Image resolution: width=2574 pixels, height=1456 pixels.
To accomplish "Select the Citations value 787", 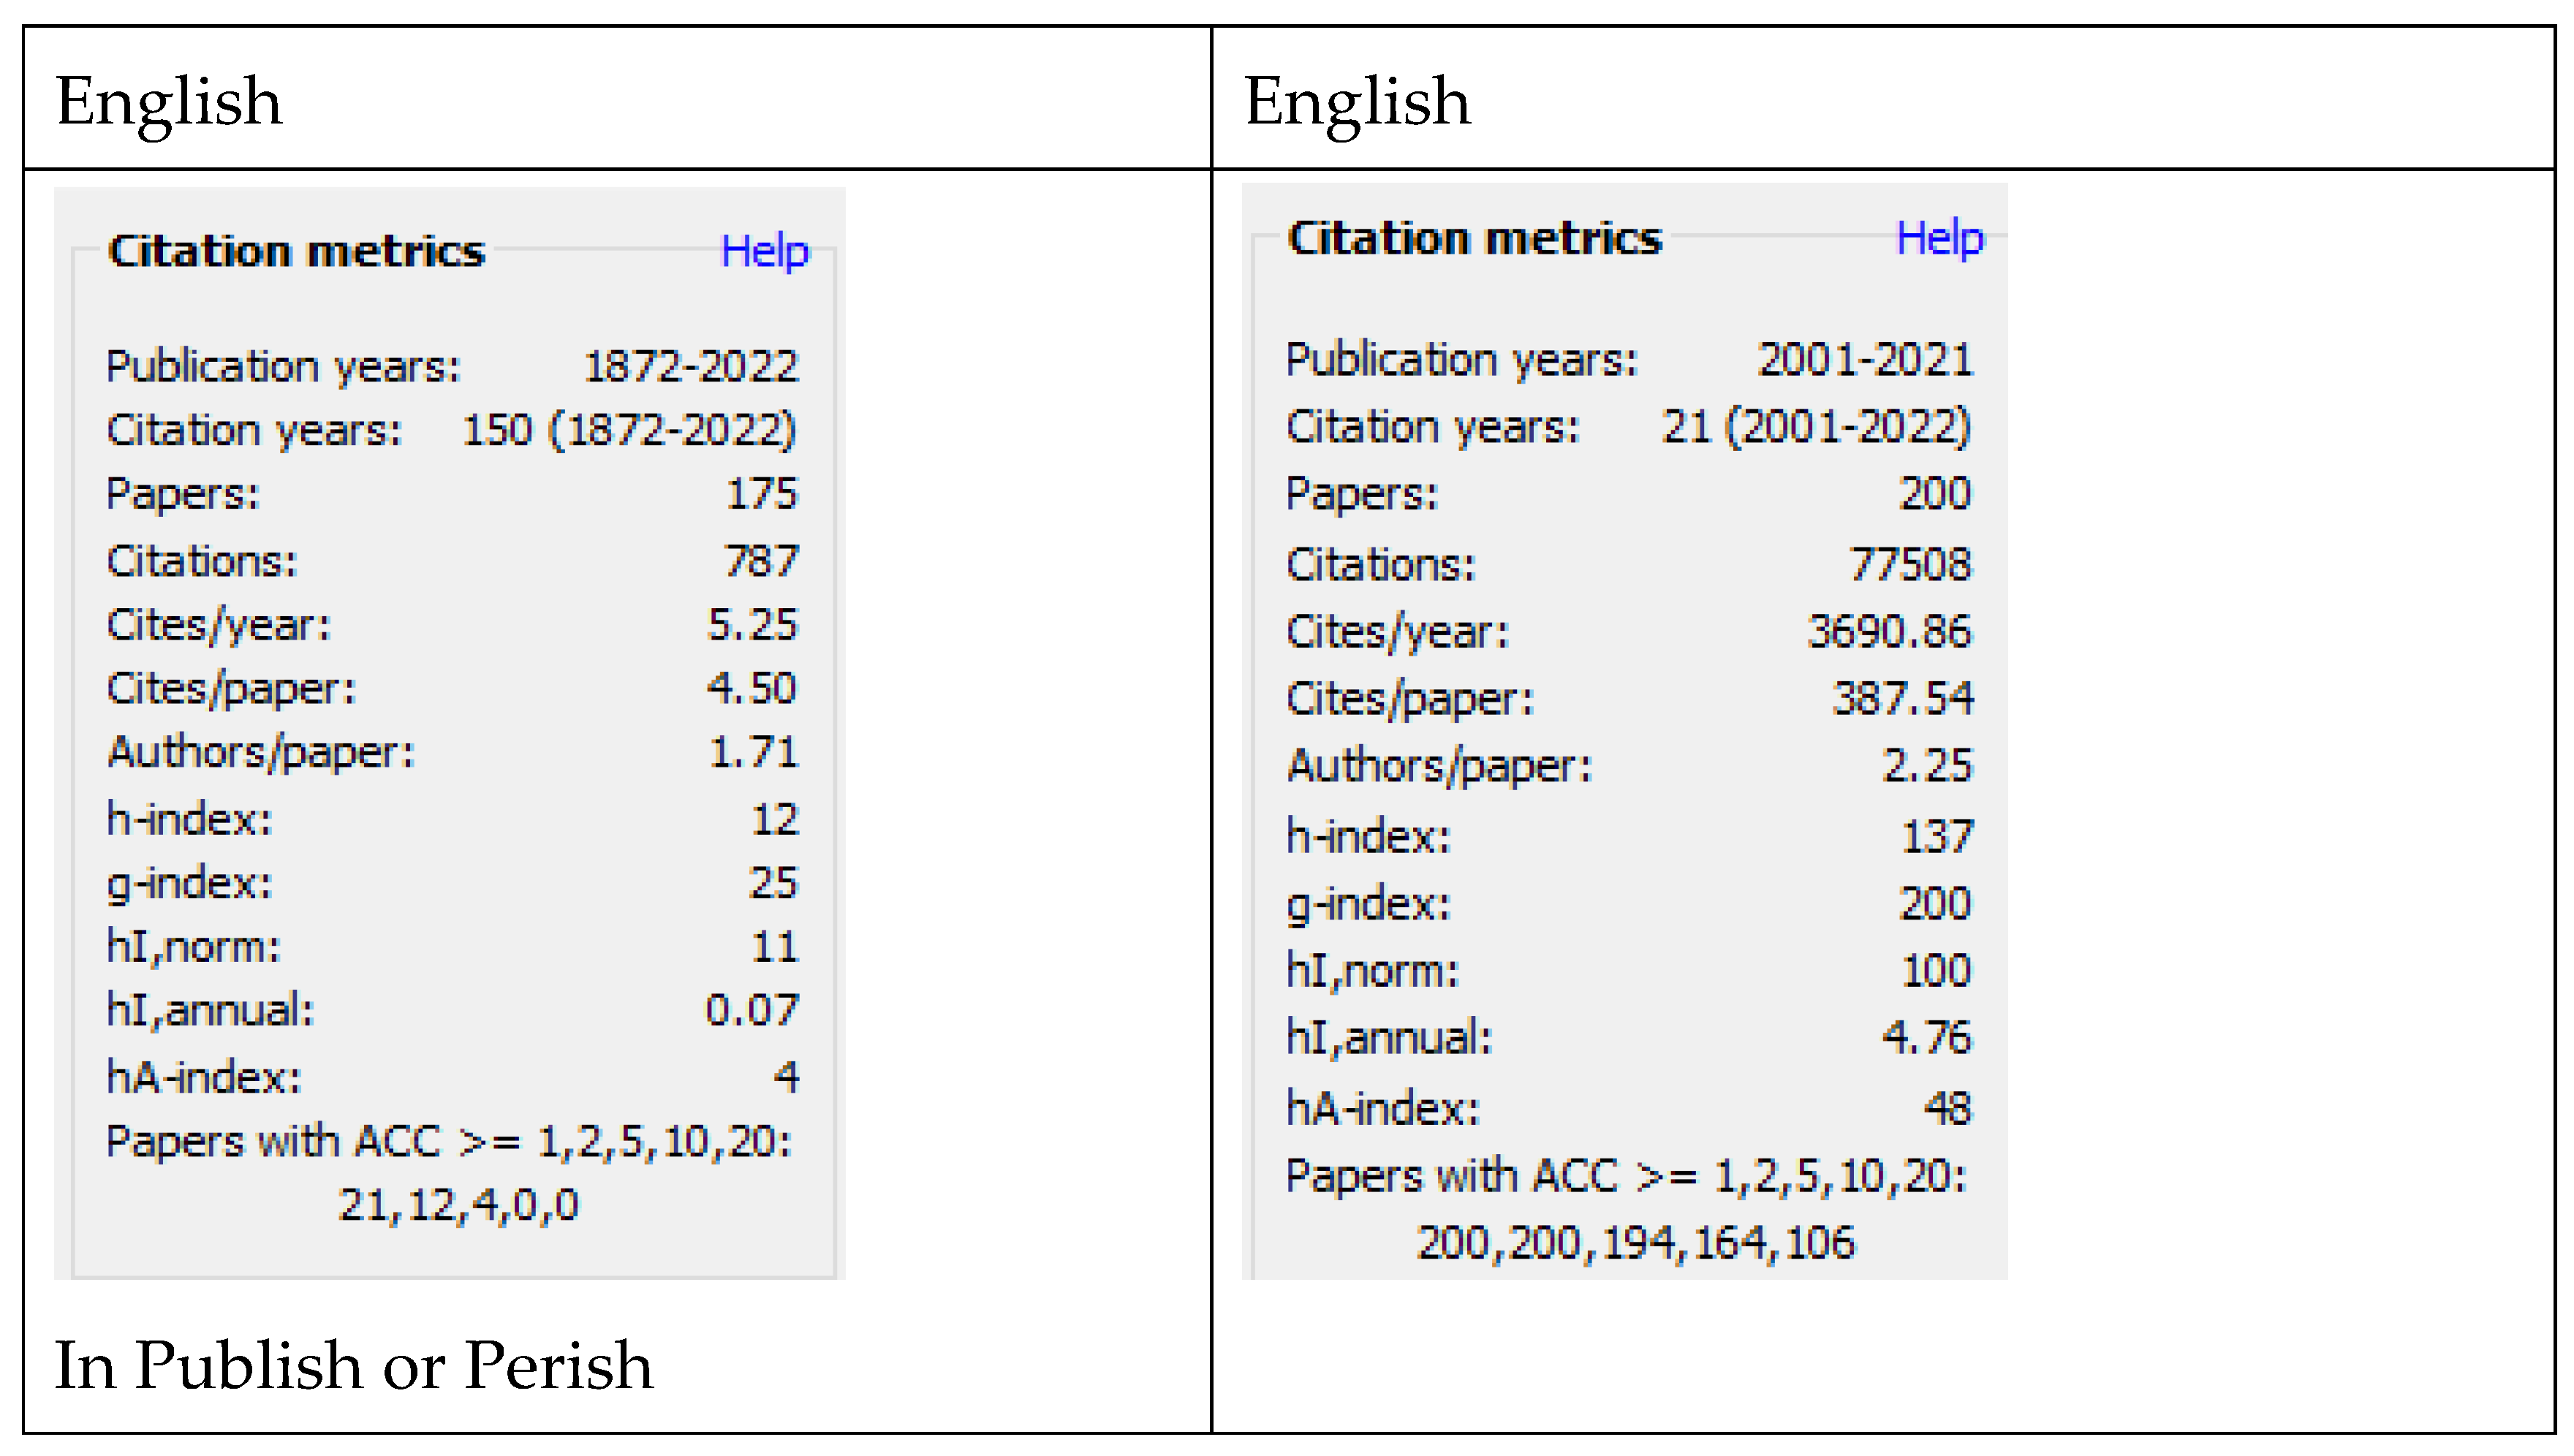I will [763, 560].
